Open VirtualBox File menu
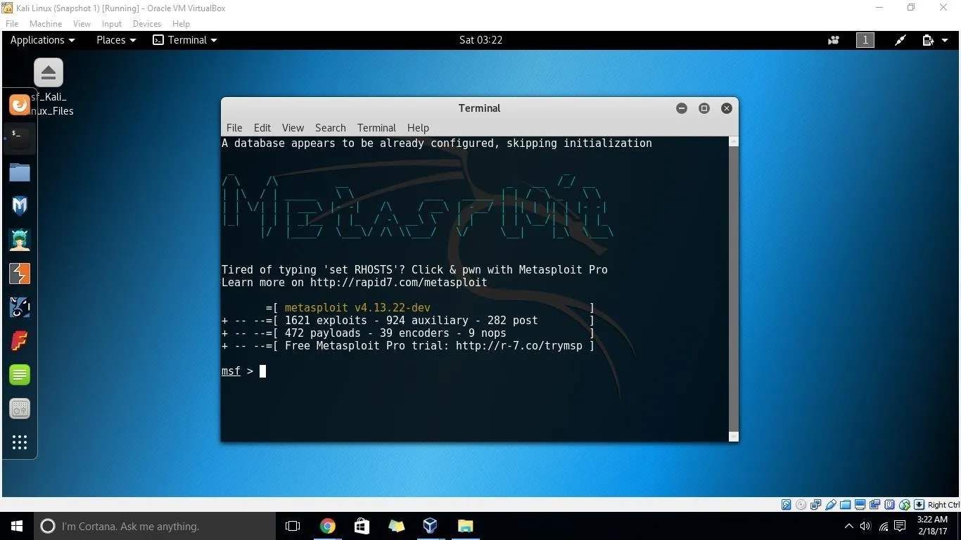 pos(12,24)
